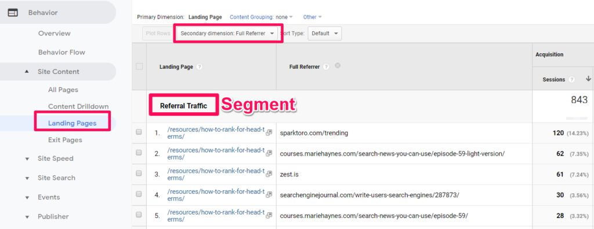The height and width of the screenshot is (229, 594).
Task: Click the Behavior section icon
Action: (13, 13)
